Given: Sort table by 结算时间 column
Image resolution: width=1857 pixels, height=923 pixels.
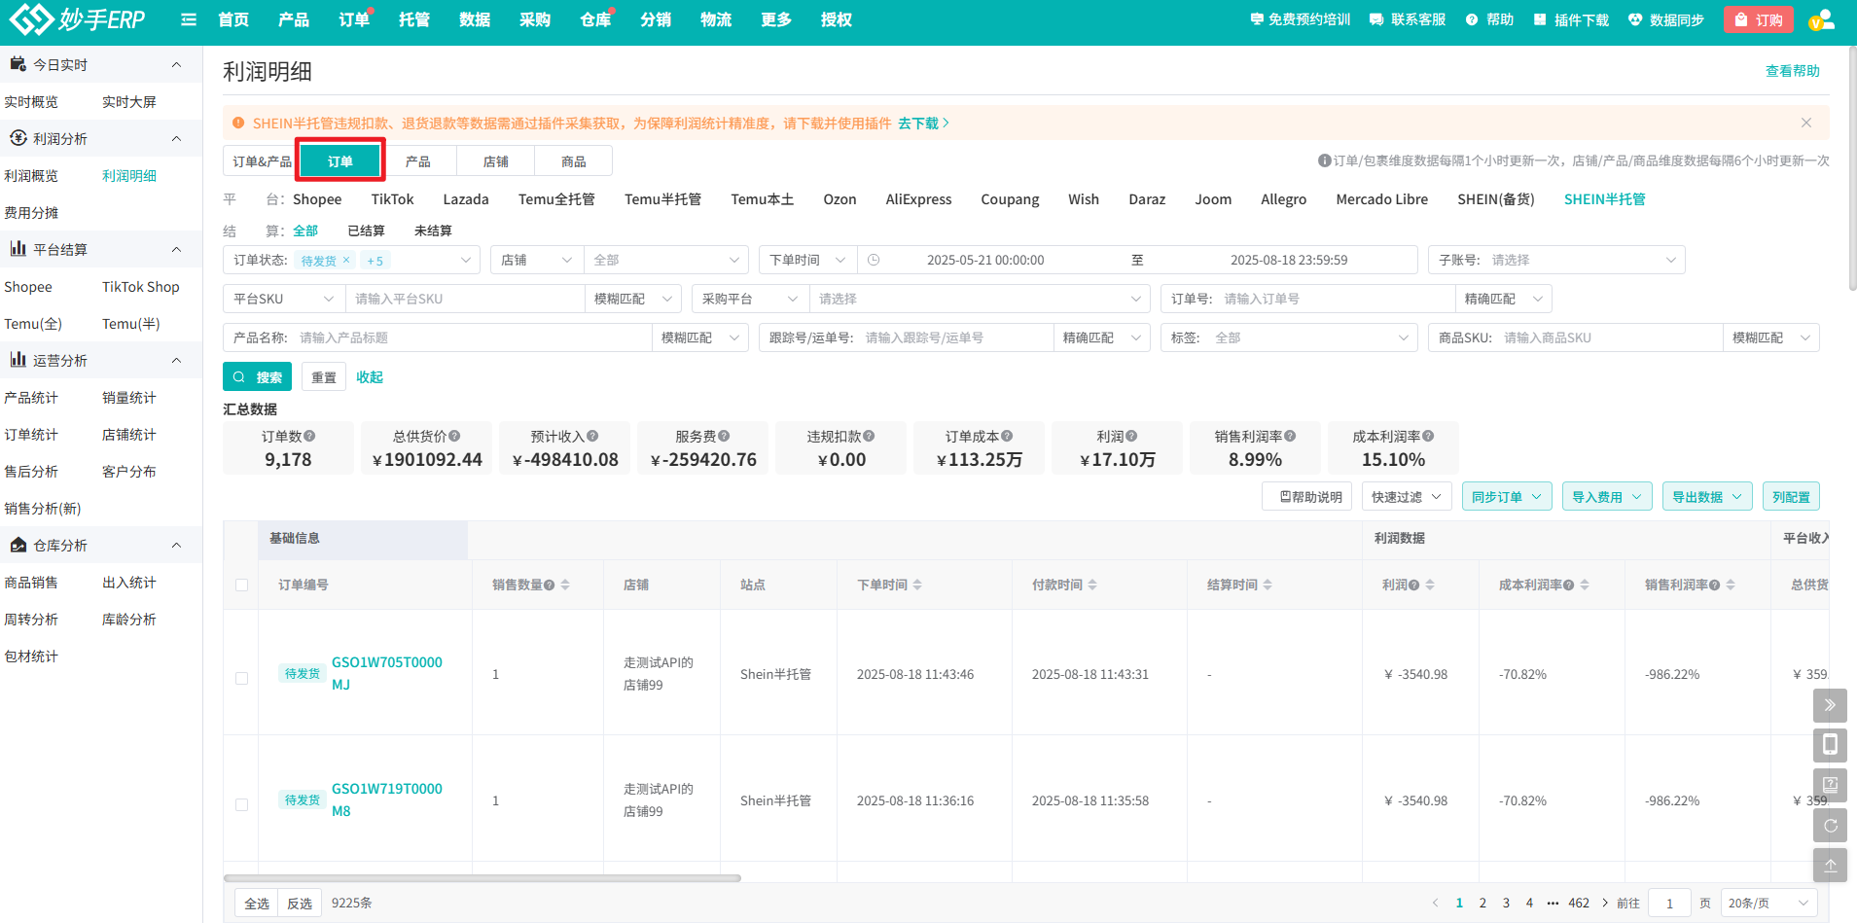Looking at the screenshot, I should click(1268, 585).
